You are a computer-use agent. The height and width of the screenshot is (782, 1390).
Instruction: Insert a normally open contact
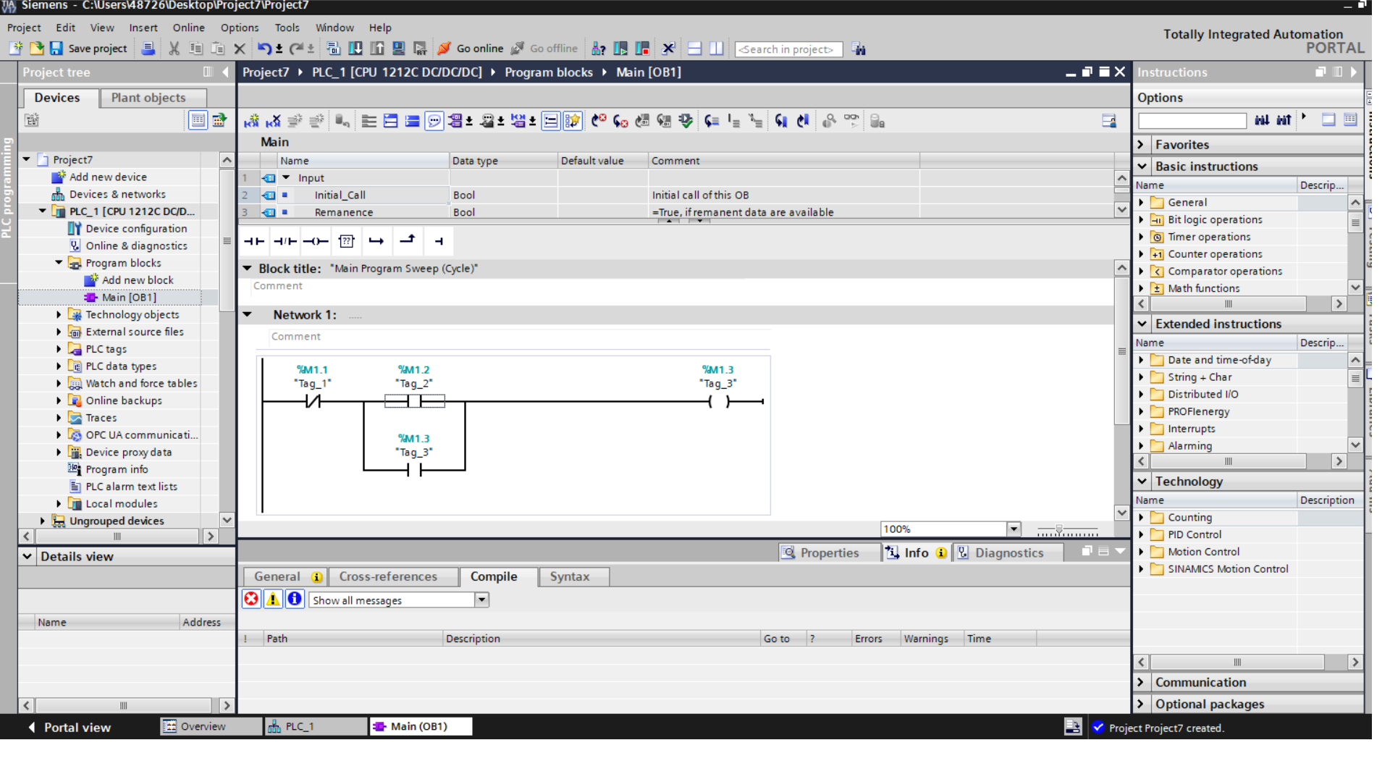coord(253,241)
